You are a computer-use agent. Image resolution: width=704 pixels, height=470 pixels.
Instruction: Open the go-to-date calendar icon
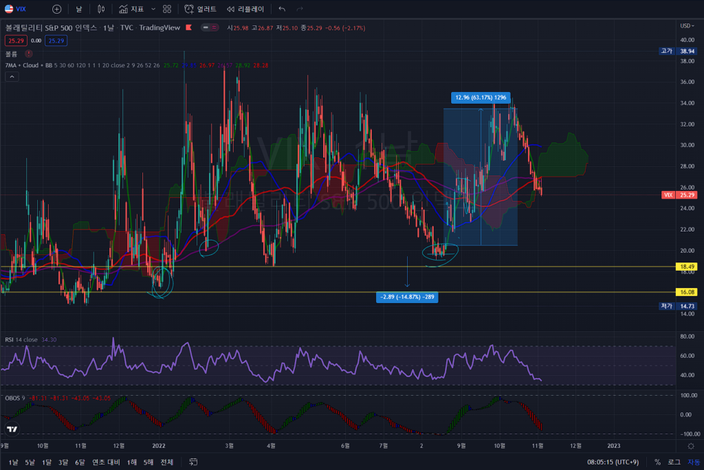tap(194, 462)
